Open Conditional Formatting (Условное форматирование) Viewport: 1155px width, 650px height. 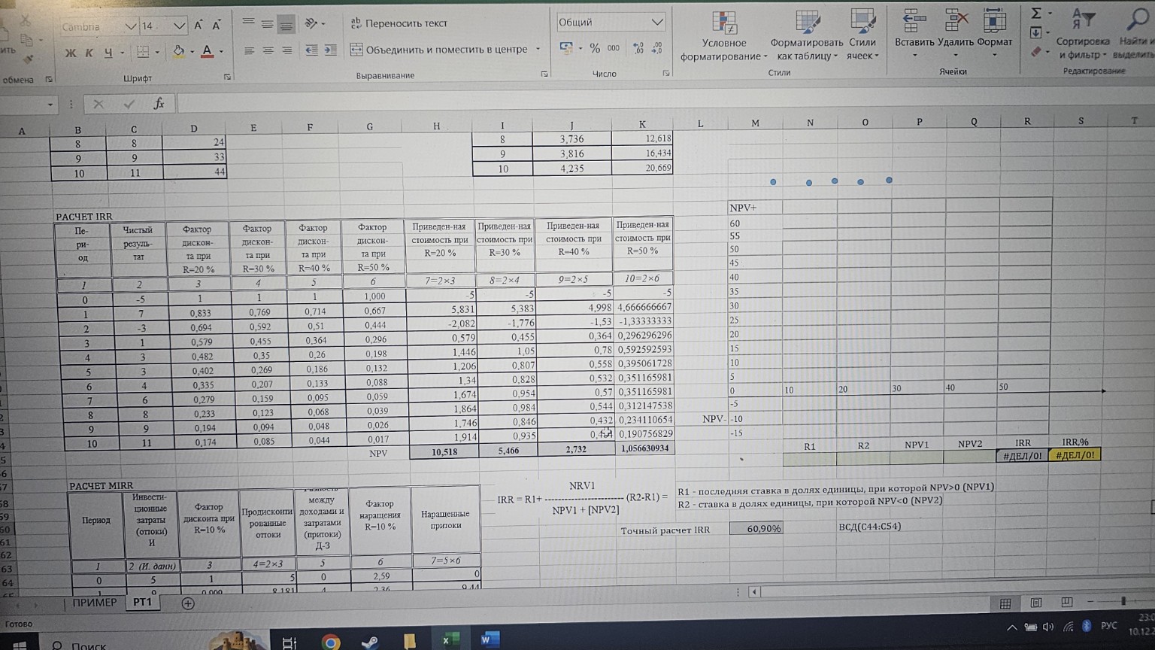pos(723,36)
